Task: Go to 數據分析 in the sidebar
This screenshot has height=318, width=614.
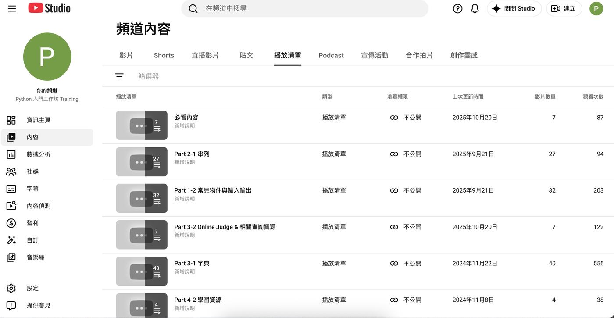Action: point(47,154)
